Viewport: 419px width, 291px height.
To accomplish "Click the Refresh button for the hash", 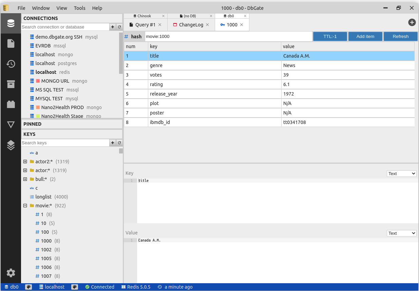I will [401, 37].
